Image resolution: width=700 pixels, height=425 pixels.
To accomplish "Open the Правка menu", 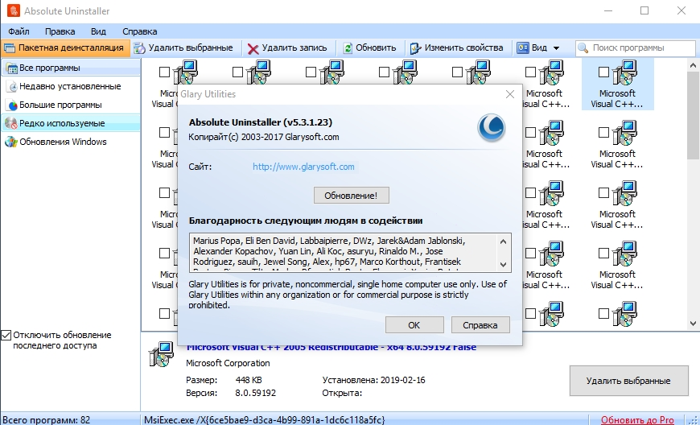I will tap(60, 31).
